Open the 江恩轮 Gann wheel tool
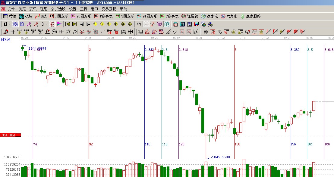 tap(190, 16)
